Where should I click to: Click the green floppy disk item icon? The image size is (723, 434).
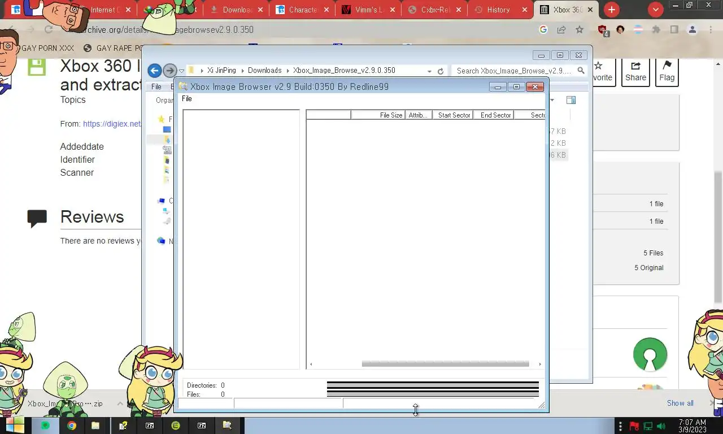(x=37, y=67)
